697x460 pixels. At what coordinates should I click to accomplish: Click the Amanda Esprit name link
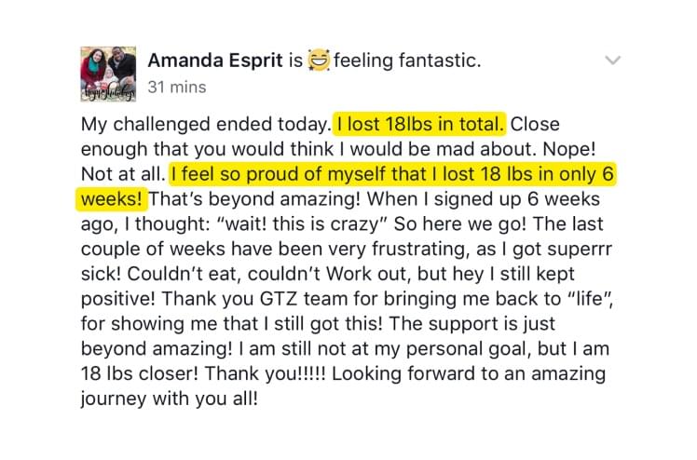[214, 61]
